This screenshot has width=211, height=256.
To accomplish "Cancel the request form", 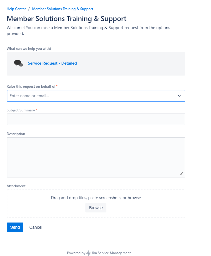I will (36, 227).
